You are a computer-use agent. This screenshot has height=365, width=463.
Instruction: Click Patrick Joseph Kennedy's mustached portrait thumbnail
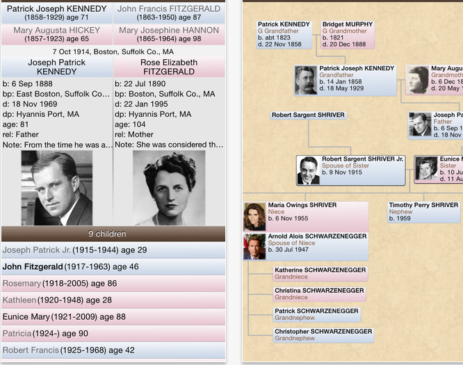point(306,81)
